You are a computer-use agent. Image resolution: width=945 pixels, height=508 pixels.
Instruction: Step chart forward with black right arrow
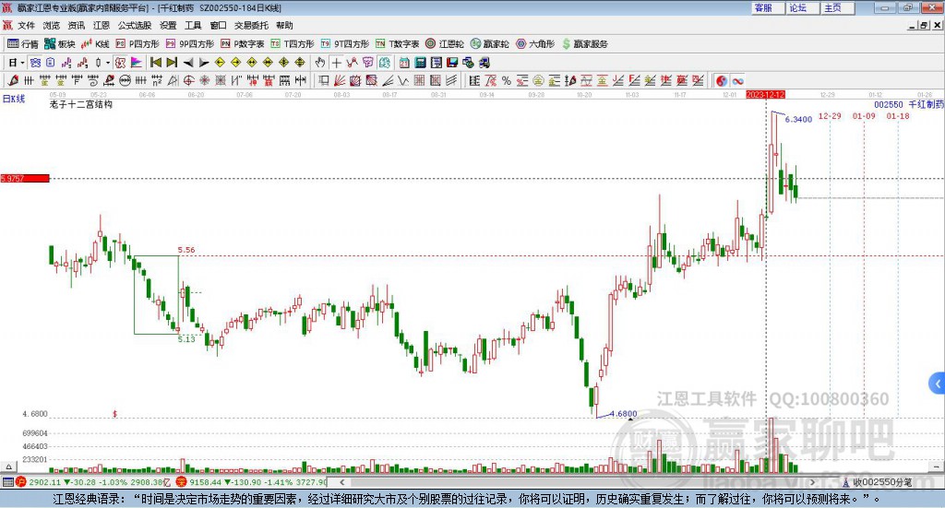coord(204,63)
